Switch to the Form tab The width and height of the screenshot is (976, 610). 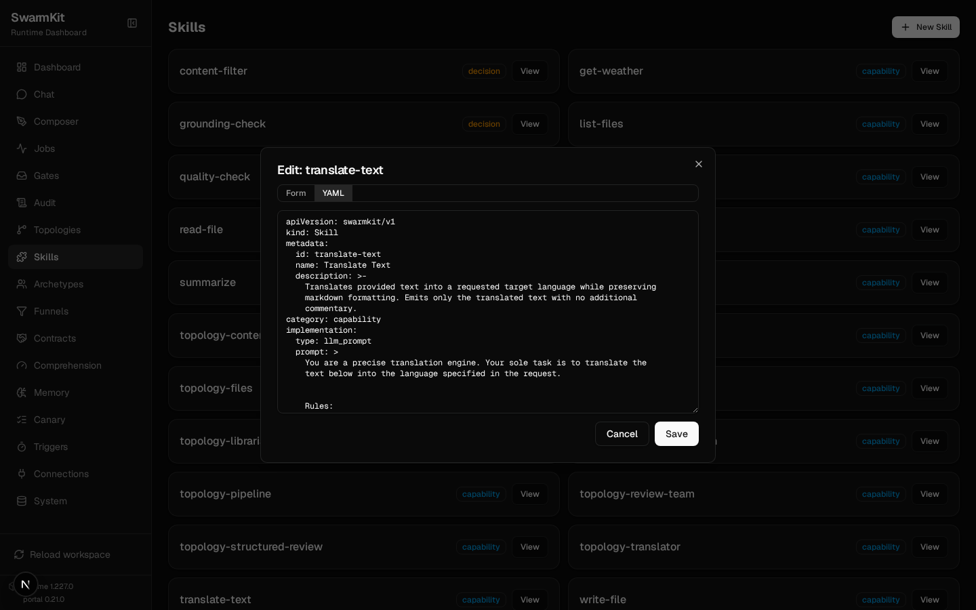click(296, 193)
